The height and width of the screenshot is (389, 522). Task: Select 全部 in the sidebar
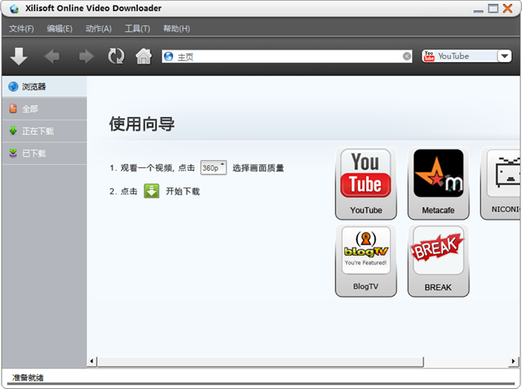(x=45, y=108)
